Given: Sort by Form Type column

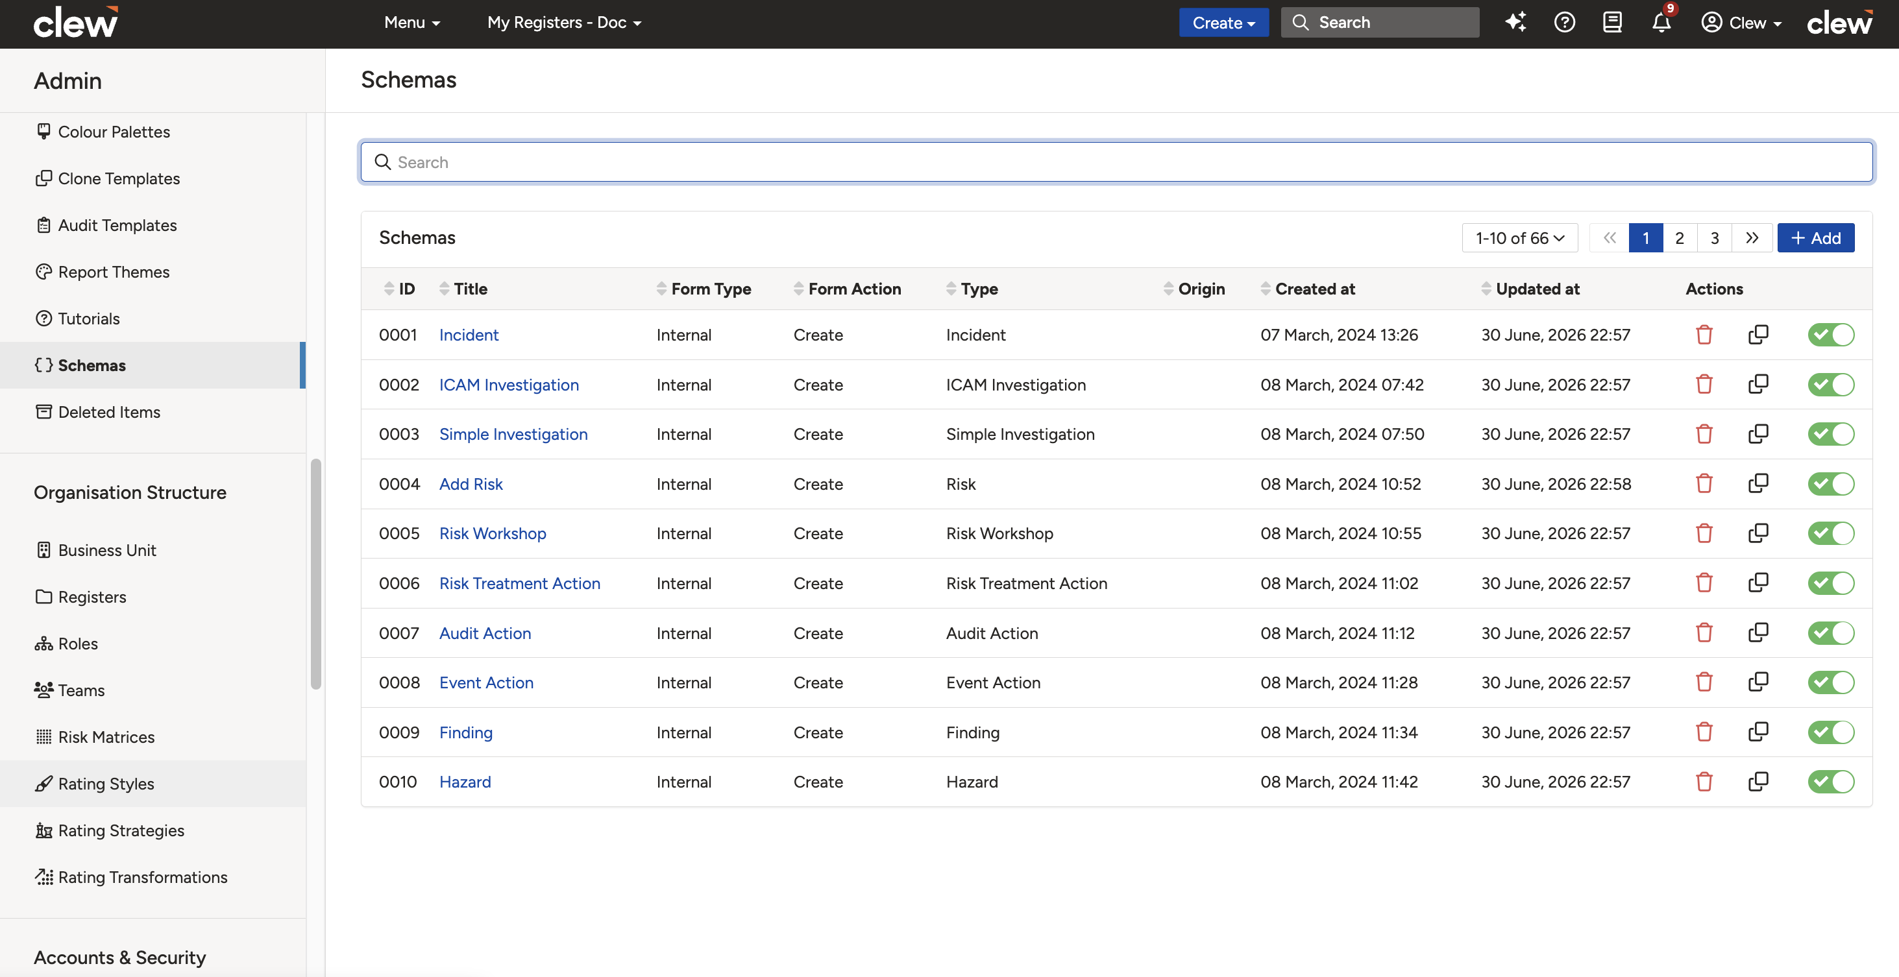Looking at the screenshot, I should pyautogui.click(x=704, y=289).
